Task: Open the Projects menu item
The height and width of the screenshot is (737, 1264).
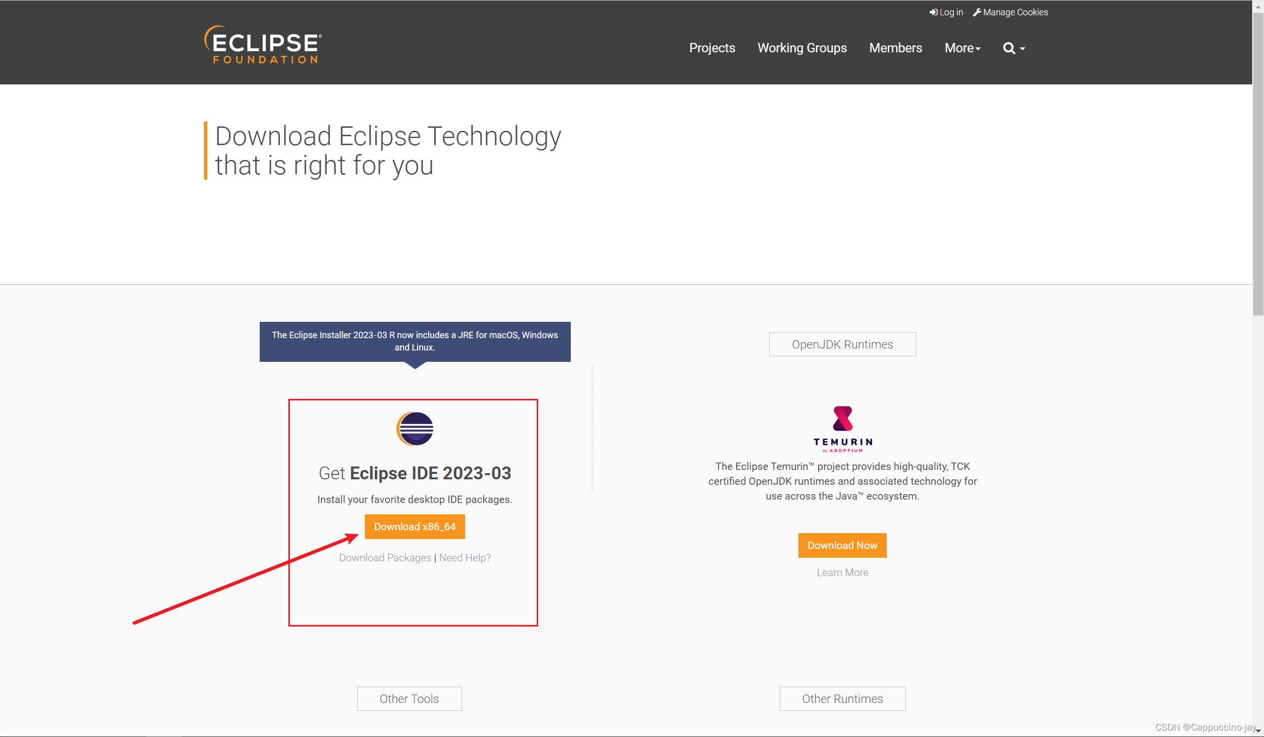Action: point(712,48)
